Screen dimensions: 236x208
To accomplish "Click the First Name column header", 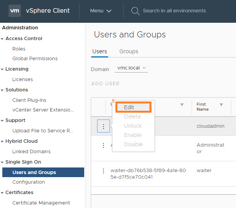I will 202,107.
